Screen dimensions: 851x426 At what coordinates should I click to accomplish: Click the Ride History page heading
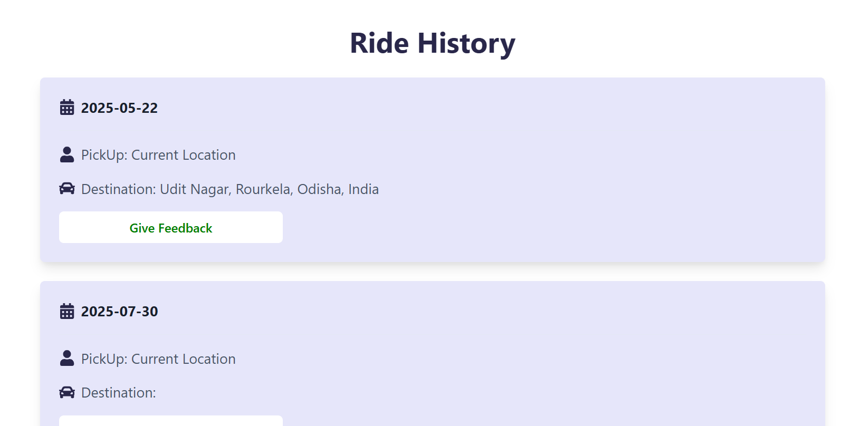click(432, 43)
